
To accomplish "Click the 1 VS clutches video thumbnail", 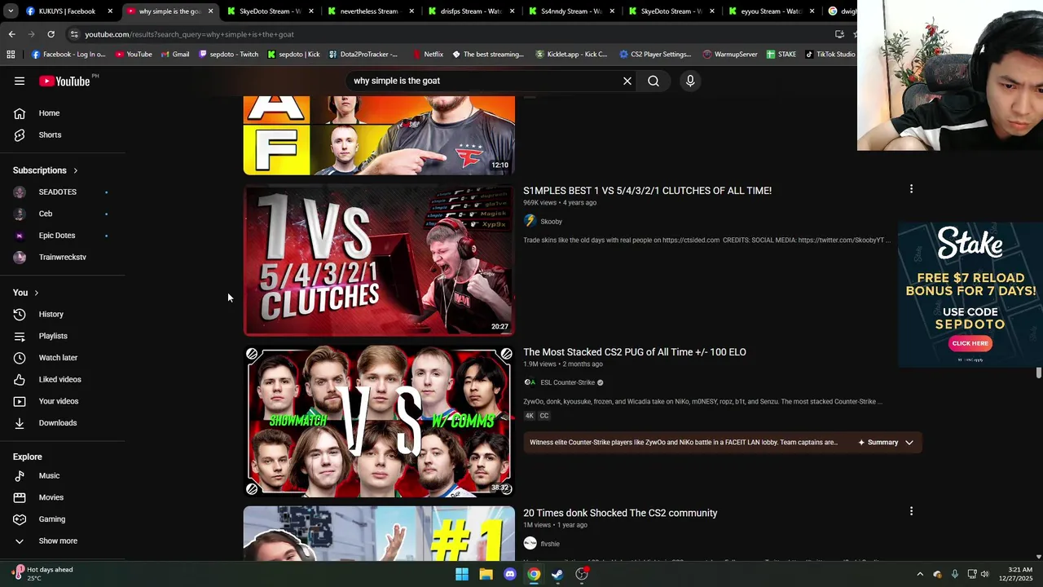I will click(x=379, y=261).
